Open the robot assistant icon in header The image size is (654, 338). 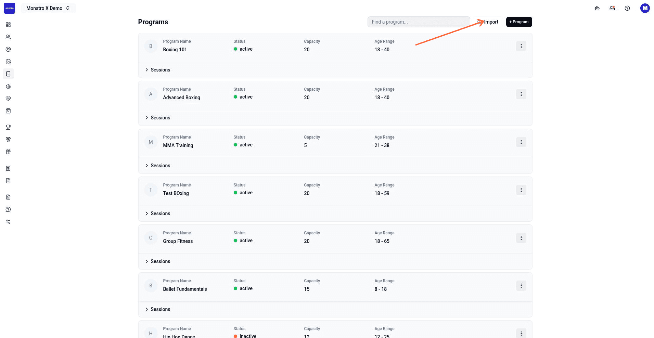point(597,8)
